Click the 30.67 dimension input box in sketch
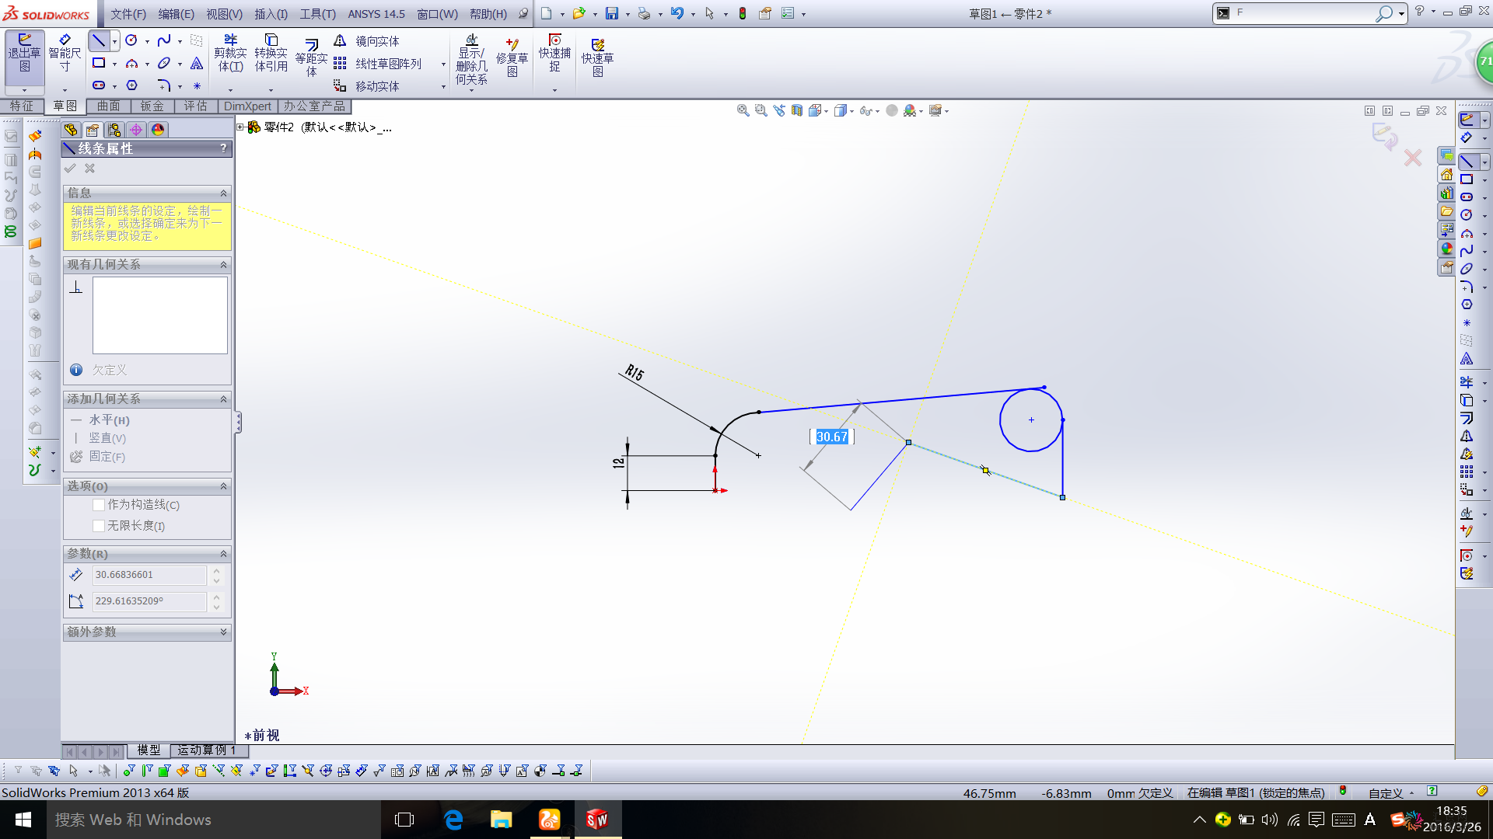Image resolution: width=1493 pixels, height=839 pixels. (x=831, y=437)
